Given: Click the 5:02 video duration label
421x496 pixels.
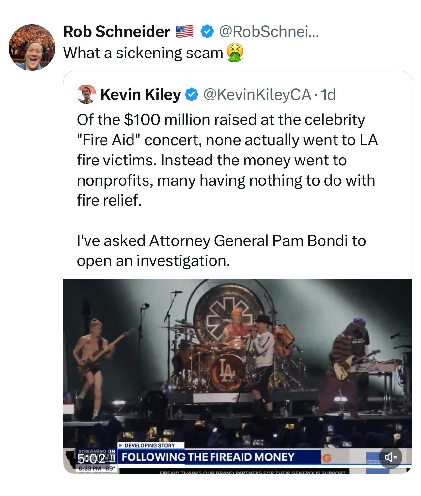Looking at the screenshot, I should click(91, 459).
